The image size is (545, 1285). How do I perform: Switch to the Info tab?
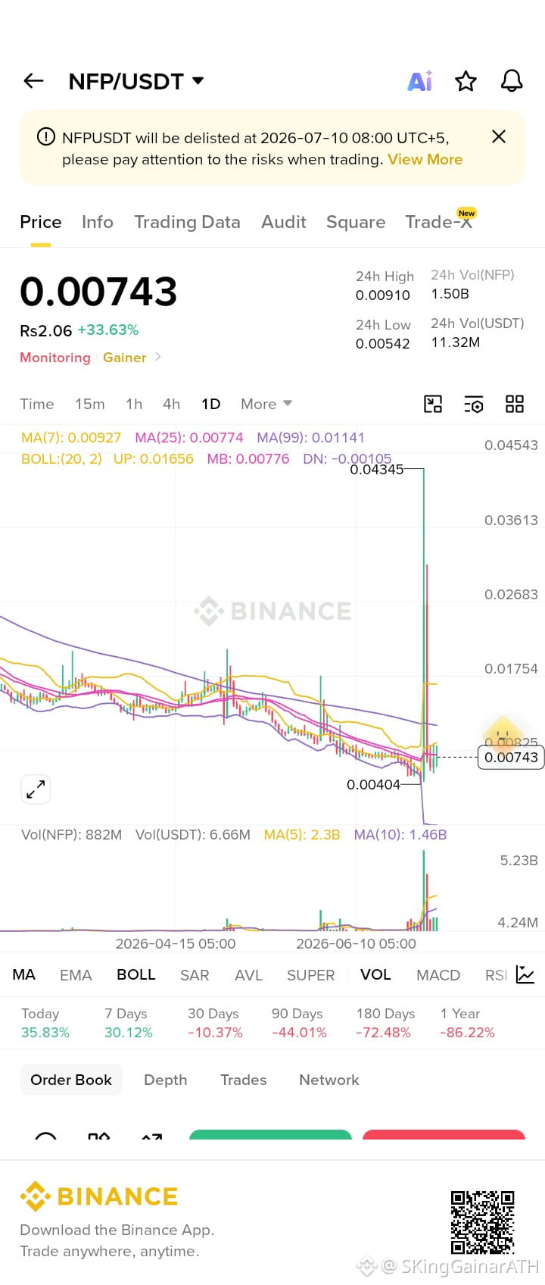point(98,222)
